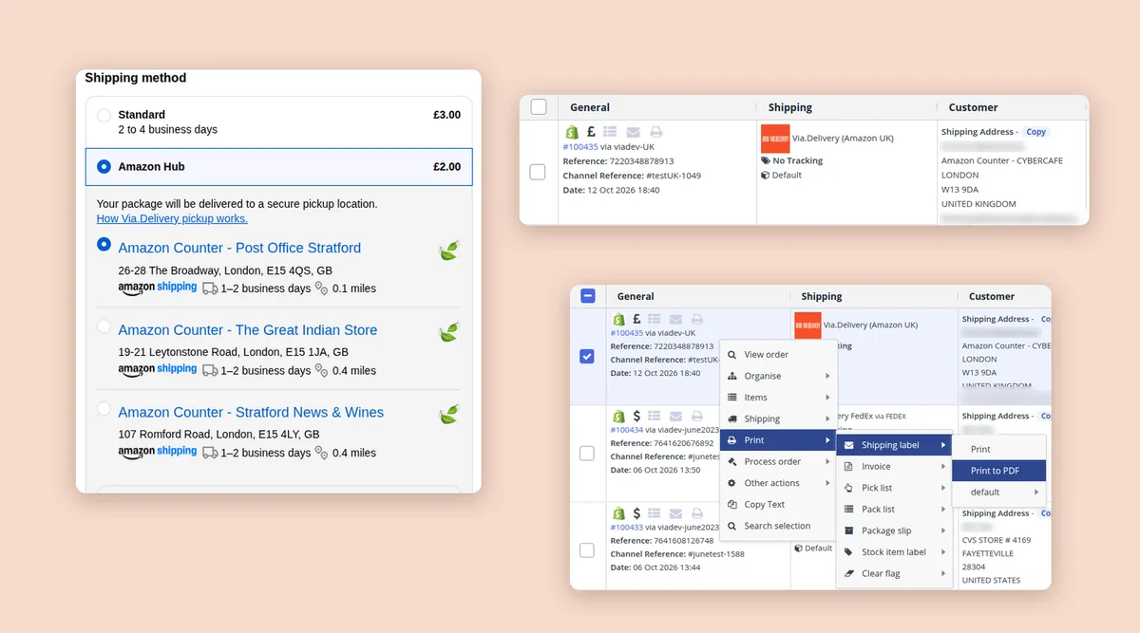Click items list icon in top order table
1140x633 pixels.
(610, 133)
